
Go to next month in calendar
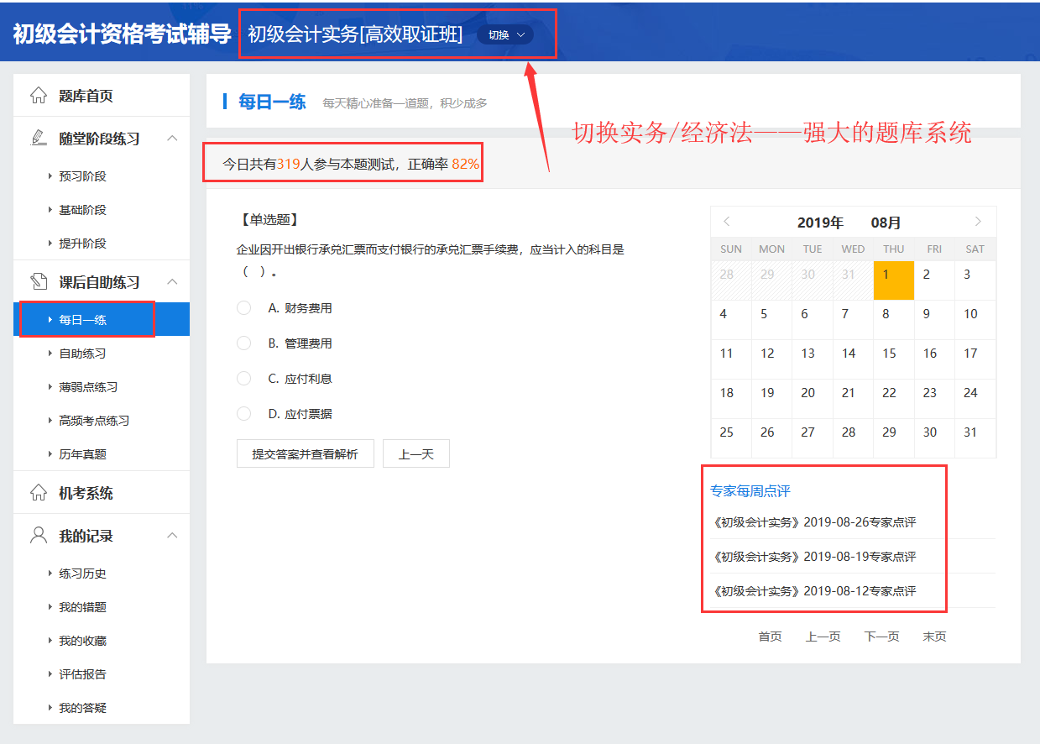[x=978, y=222]
